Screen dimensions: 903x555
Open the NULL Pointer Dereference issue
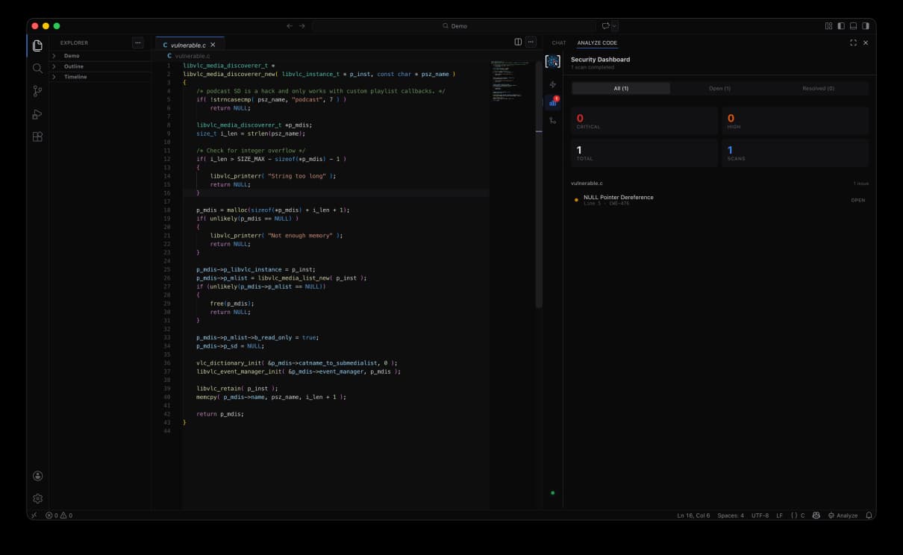pyautogui.click(x=618, y=198)
